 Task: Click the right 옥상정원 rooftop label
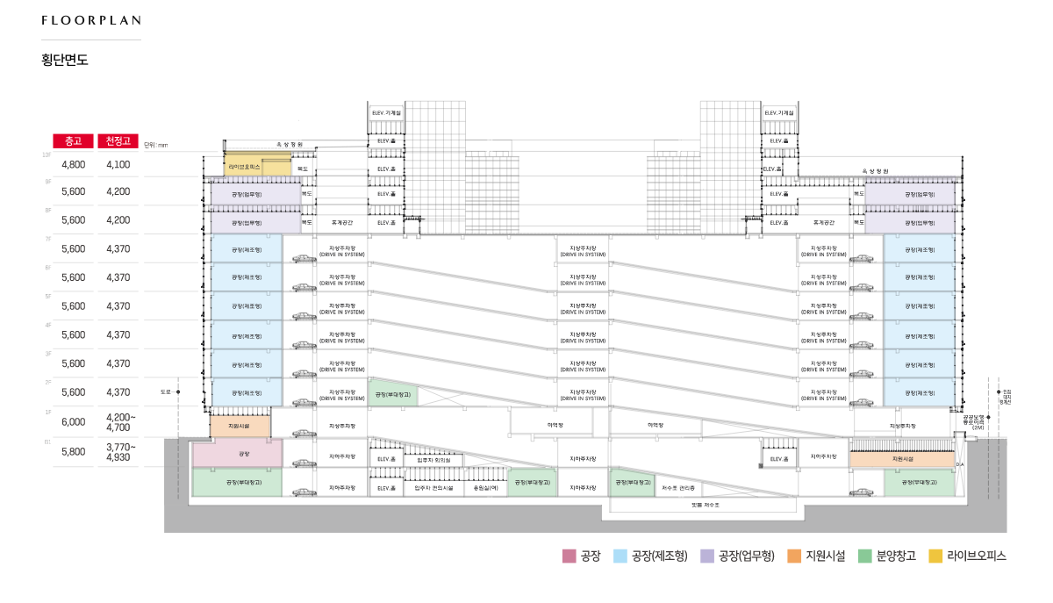(875, 171)
